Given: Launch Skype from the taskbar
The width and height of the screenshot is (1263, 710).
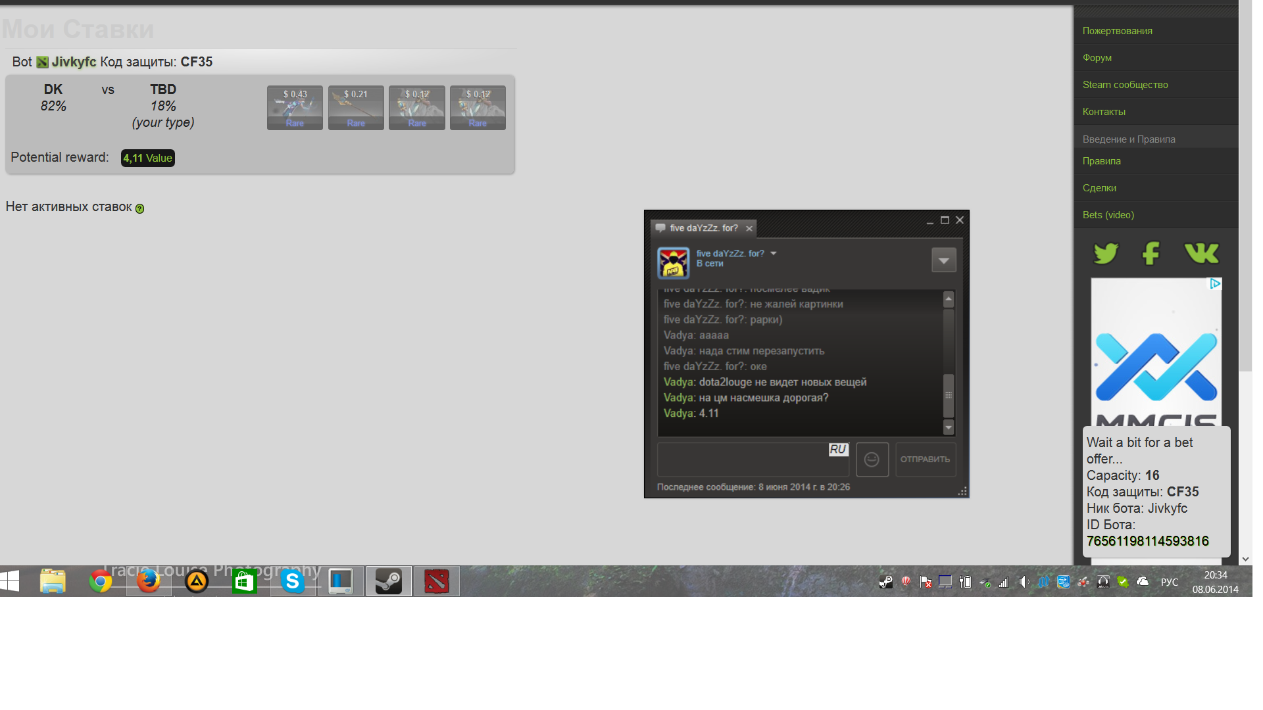Looking at the screenshot, I should [293, 581].
